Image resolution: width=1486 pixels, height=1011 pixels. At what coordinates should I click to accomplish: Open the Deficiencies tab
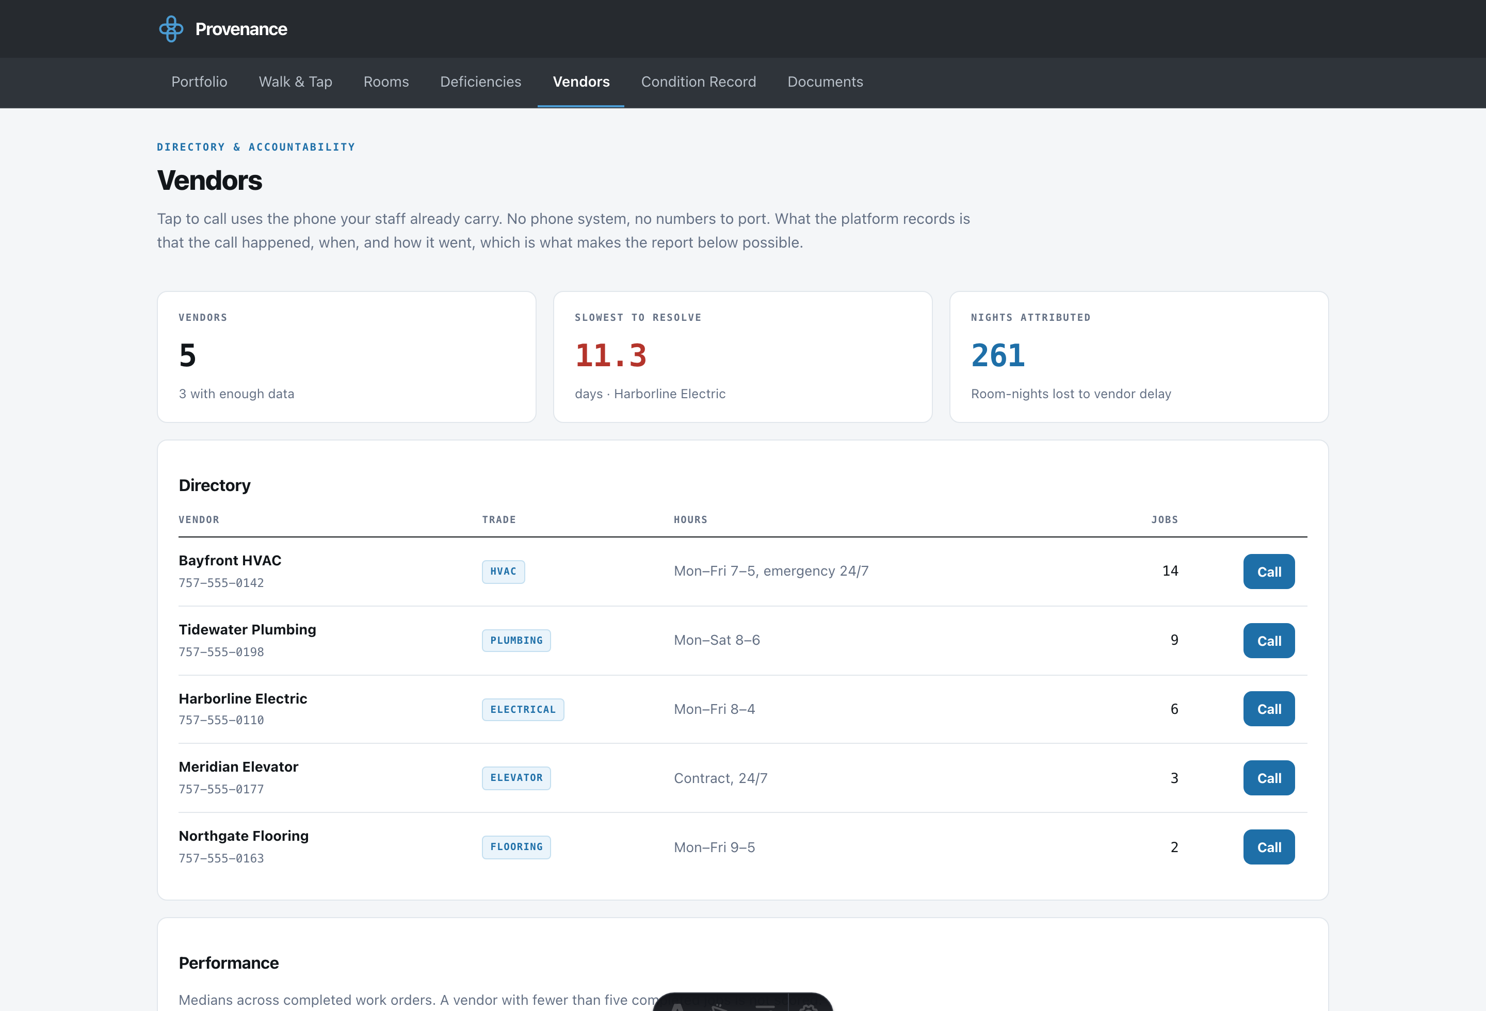click(480, 82)
